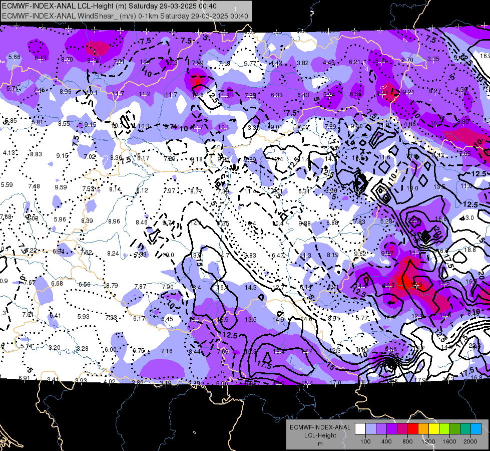The image size is (490, 451).
Task: Click the grid value 9.59
Action: click(x=61, y=187)
